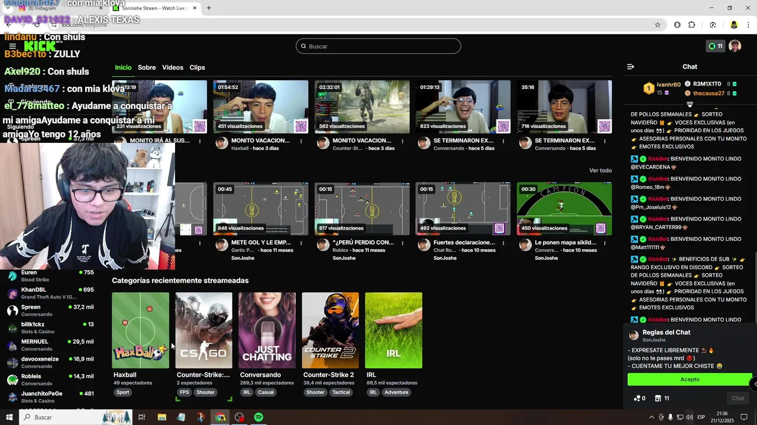Collapse the chat panel with arrow icon
Screen dimensions: 757x425
[x=630, y=67]
